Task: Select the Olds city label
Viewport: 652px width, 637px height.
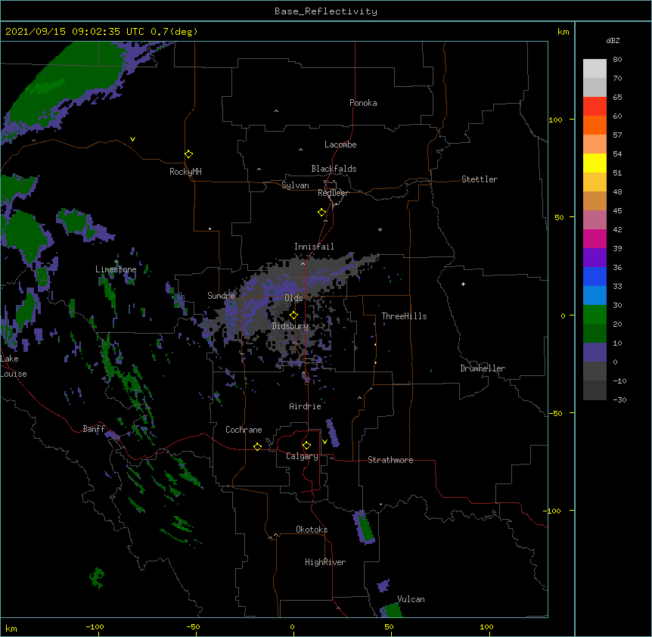Action: (x=293, y=298)
